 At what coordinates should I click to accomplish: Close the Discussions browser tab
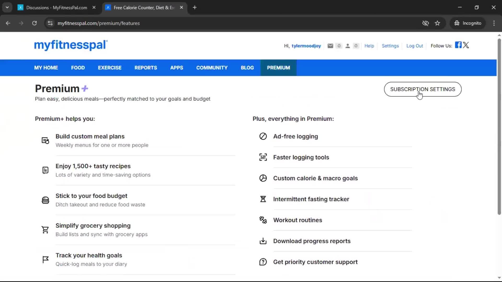(94, 8)
